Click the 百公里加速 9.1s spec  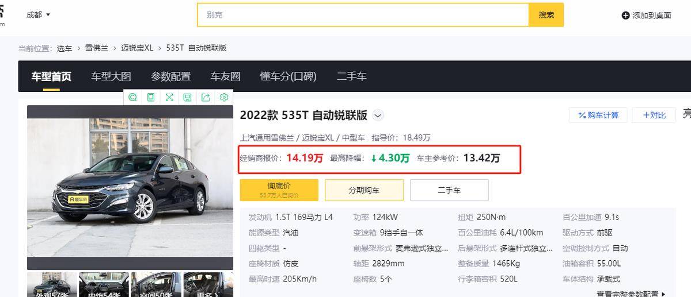pyautogui.click(x=591, y=217)
